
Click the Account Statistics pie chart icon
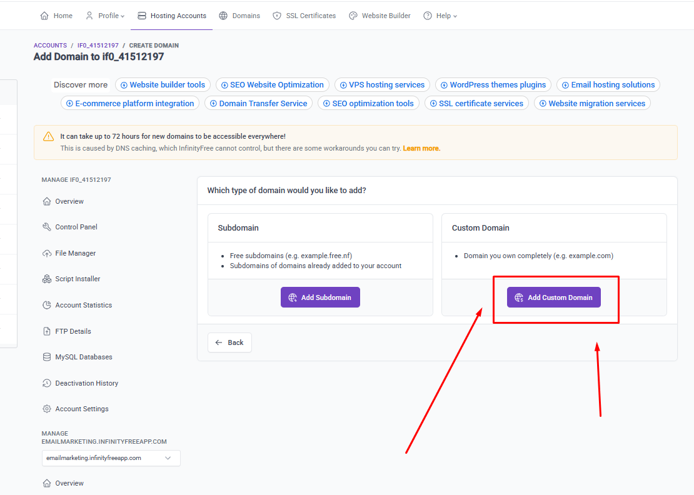[47, 305]
